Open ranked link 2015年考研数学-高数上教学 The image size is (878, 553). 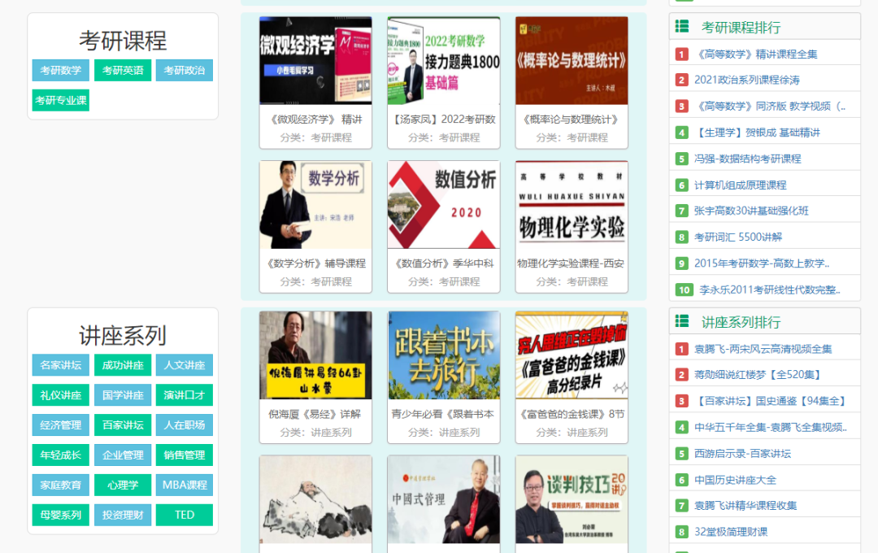coord(762,263)
